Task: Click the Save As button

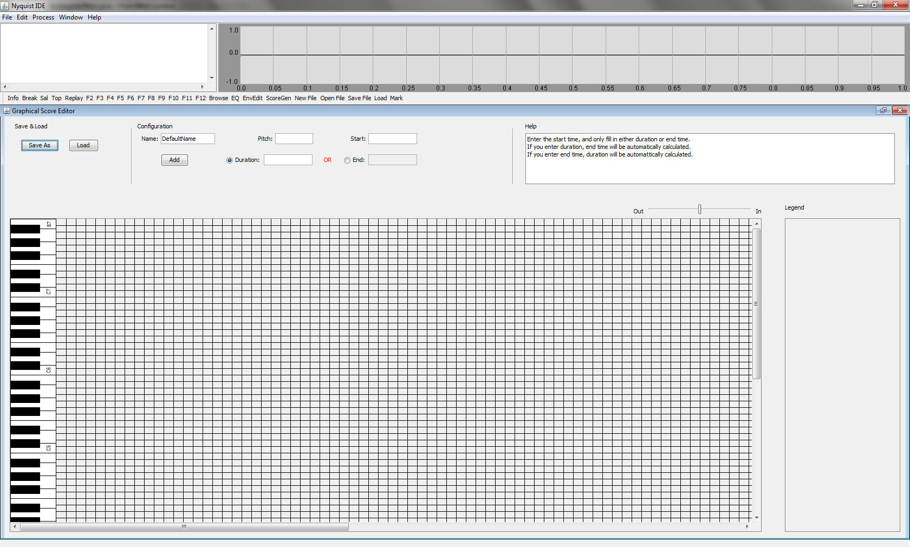Action: [x=40, y=145]
